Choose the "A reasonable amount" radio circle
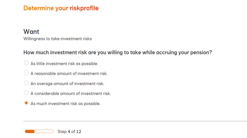Screen dimensions: 247x138 [x=26, y=73]
